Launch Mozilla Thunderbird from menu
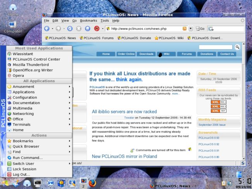 click(39, 65)
